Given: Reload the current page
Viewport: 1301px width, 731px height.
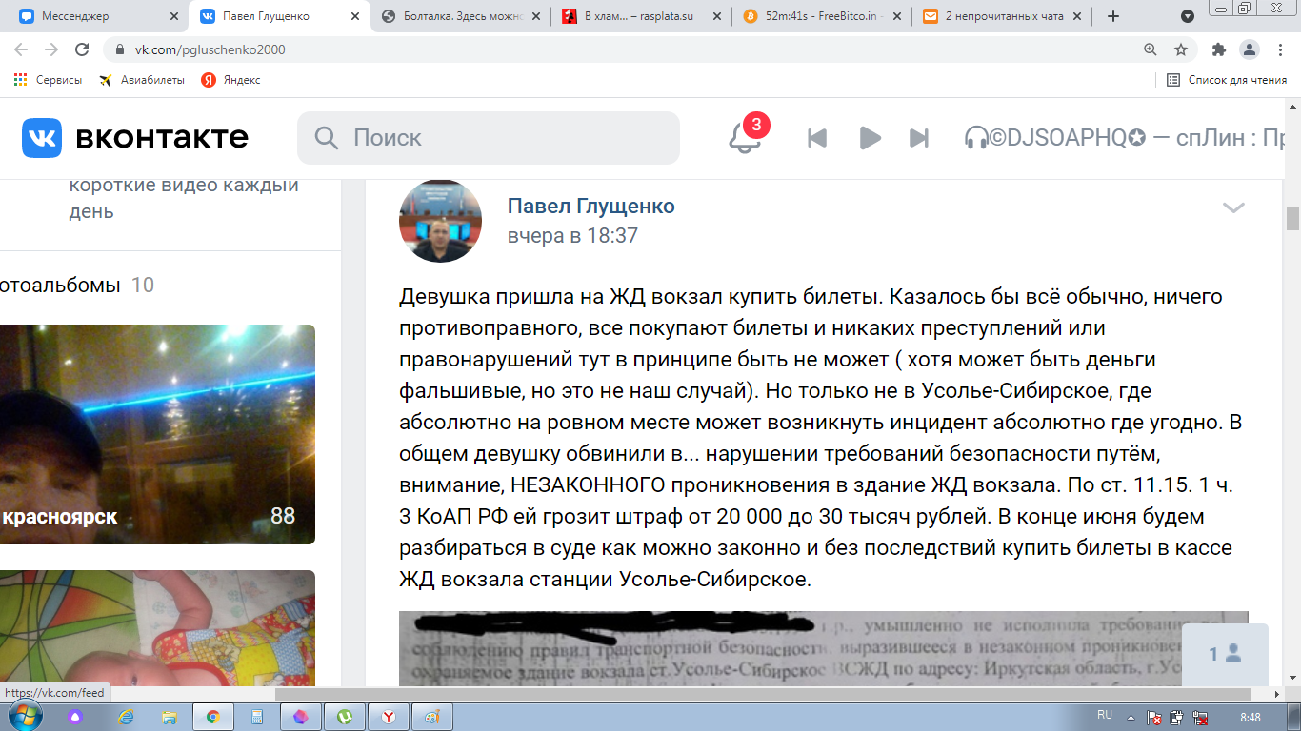Looking at the screenshot, I should point(82,49).
